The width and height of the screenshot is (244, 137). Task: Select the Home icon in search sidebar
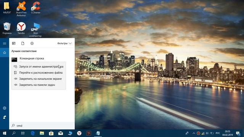pos(5,53)
